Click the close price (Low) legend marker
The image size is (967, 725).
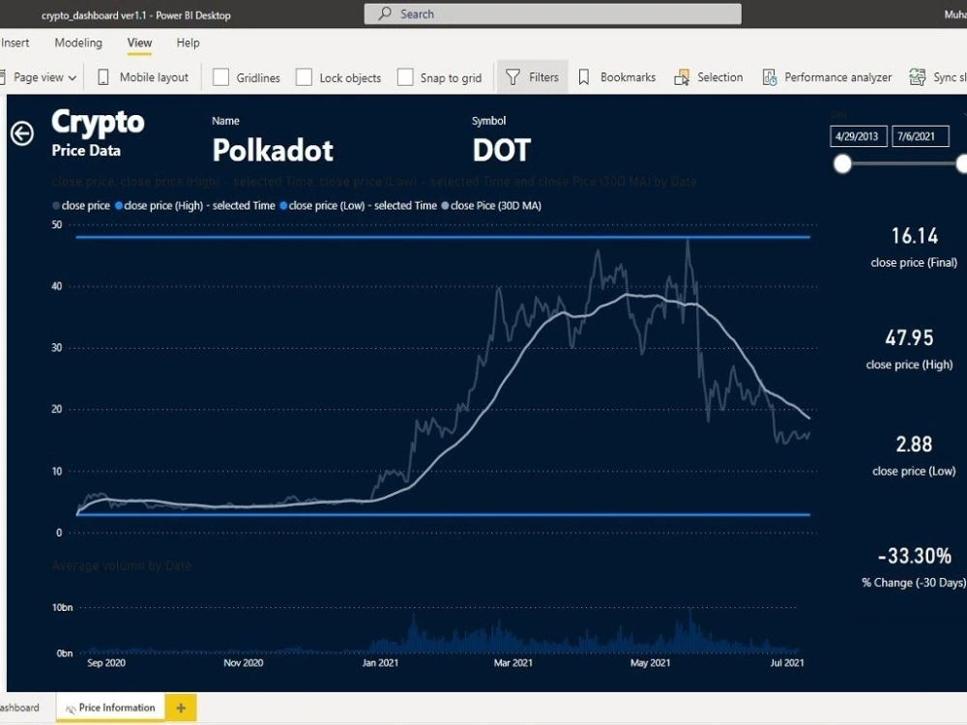point(283,206)
